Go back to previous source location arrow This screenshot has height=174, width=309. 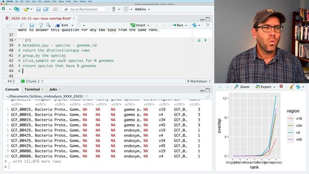(8, 25)
